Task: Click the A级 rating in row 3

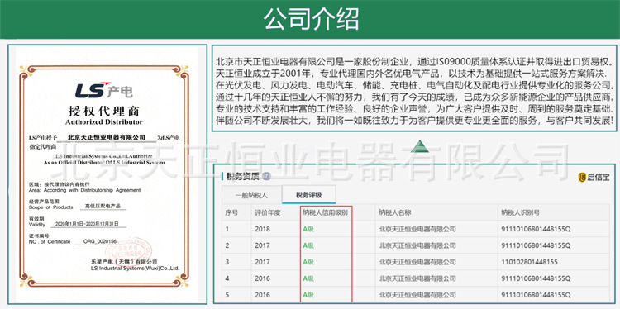Action: 308,262
